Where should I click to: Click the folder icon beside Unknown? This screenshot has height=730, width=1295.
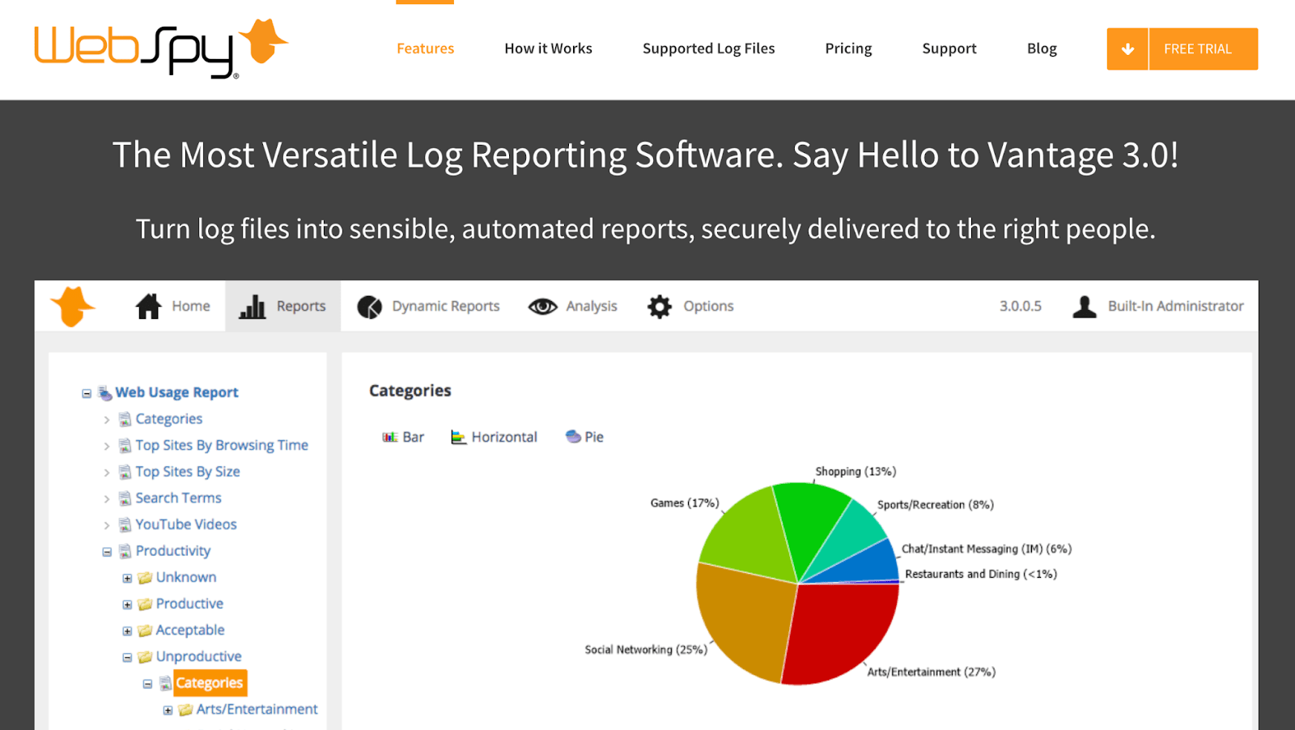click(x=145, y=578)
